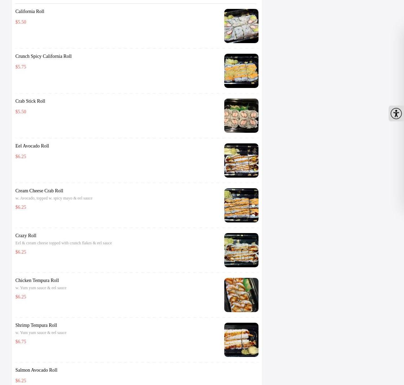View the Shrimp Tempura Roll photo

coord(241,340)
